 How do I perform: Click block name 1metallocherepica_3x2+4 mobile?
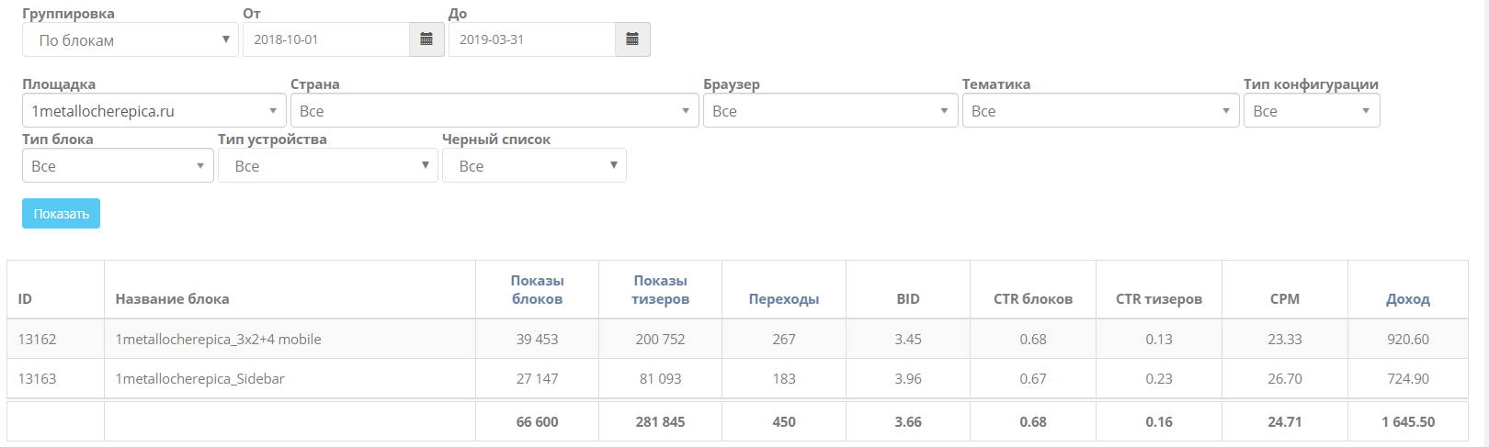218,340
